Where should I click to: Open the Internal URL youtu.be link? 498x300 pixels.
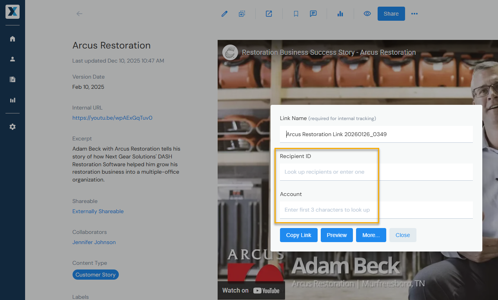tap(112, 118)
